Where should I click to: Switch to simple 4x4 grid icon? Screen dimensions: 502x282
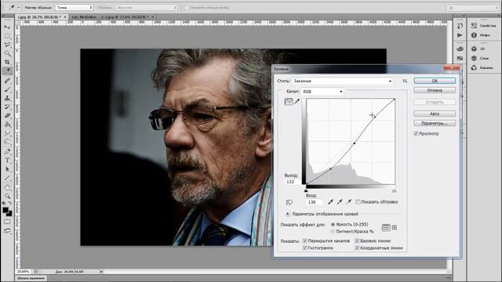pyautogui.click(x=386, y=227)
